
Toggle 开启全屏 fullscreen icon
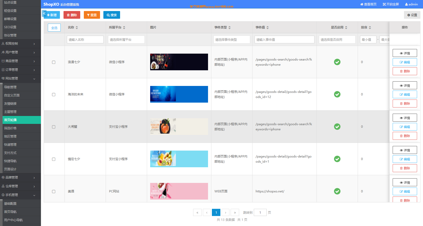pyautogui.click(x=391, y=4)
